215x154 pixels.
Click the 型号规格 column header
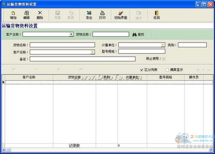tap(166, 77)
